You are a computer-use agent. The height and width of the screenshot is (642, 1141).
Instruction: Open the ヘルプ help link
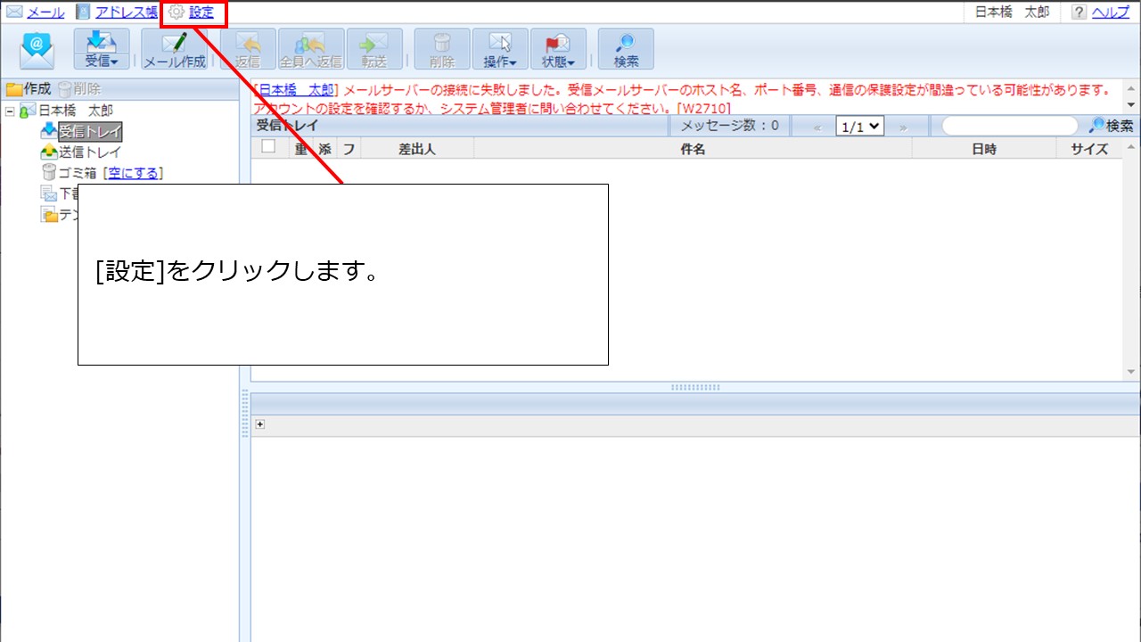[1111, 12]
